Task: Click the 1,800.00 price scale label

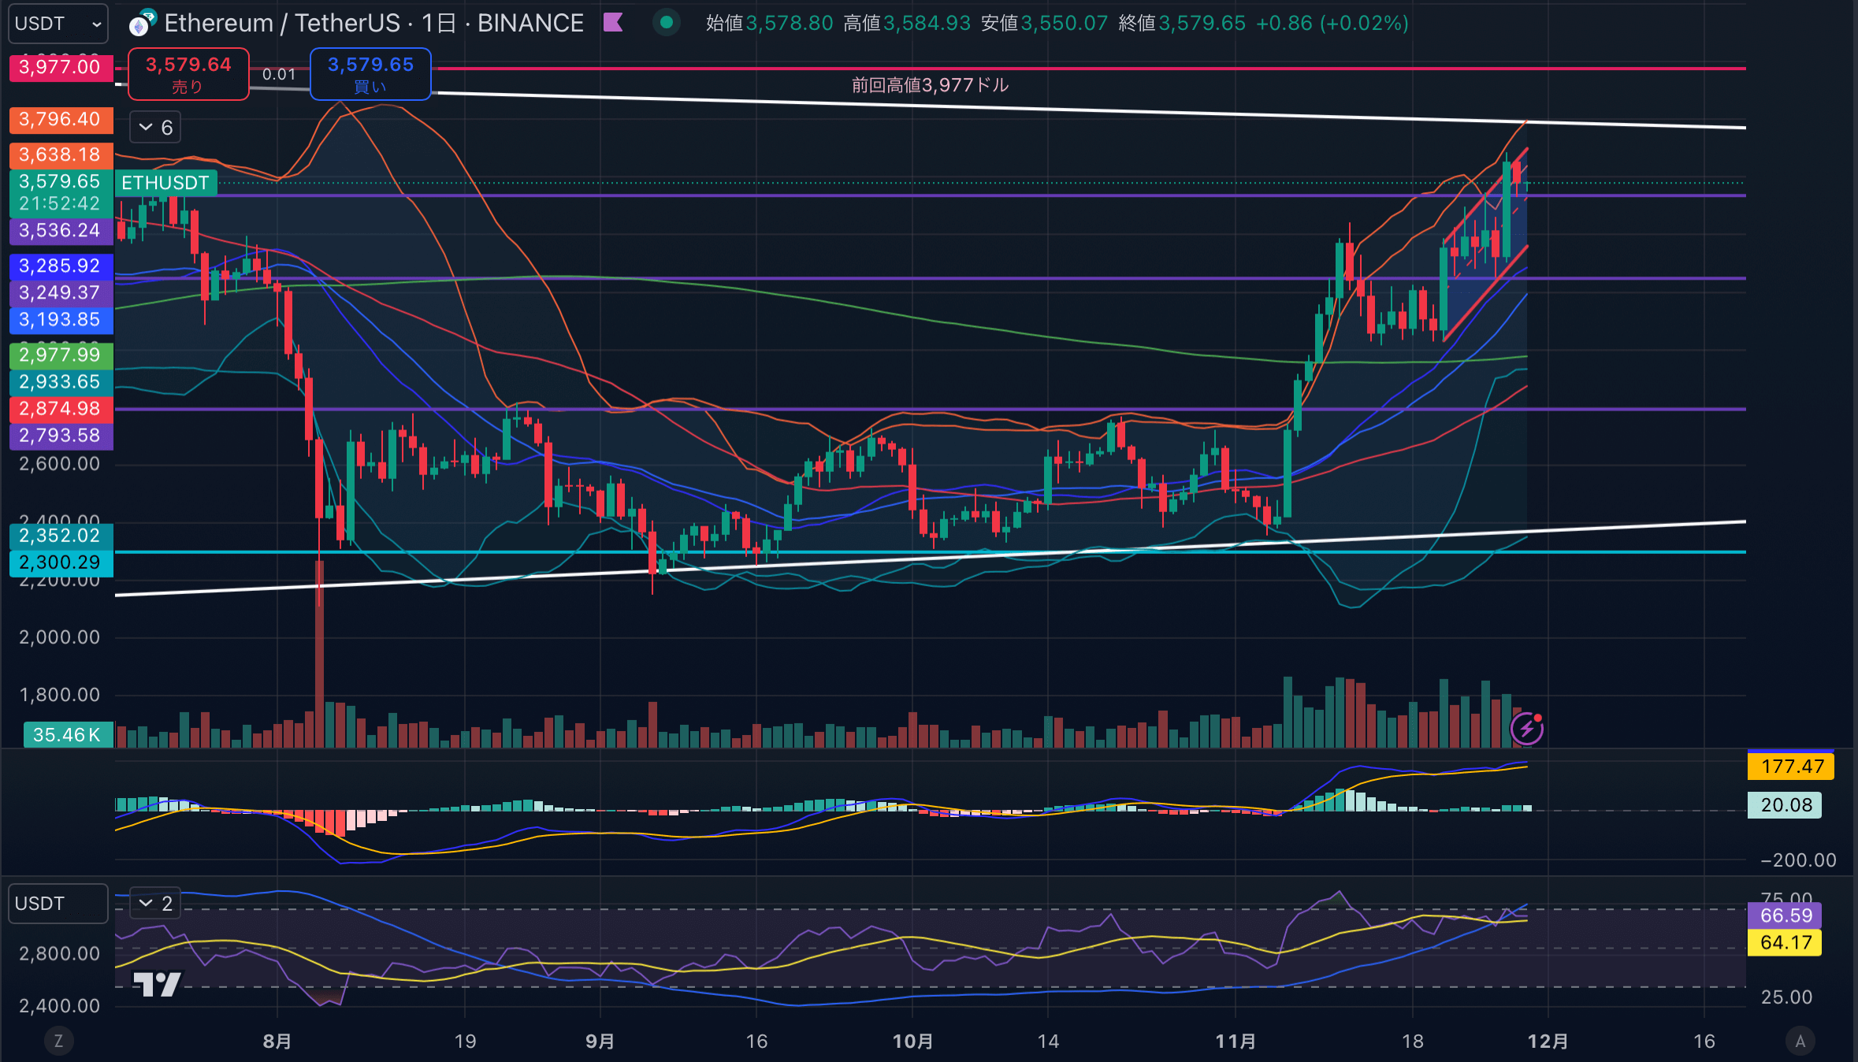Action: click(60, 695)
